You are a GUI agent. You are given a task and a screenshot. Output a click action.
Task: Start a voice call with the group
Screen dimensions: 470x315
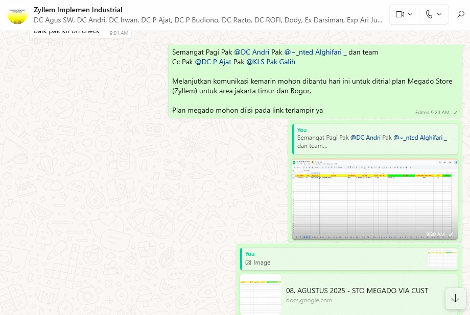(429, 14)
